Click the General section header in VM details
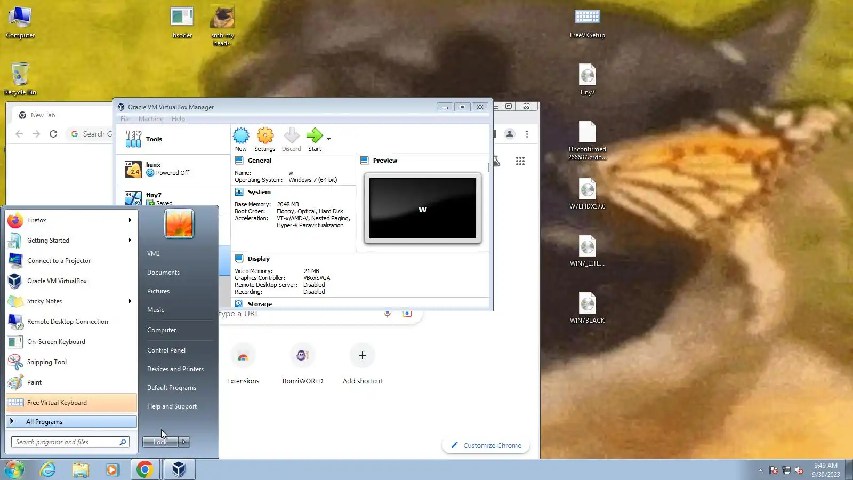This screenshot has width=853, height=480. [x=259, y=161]
